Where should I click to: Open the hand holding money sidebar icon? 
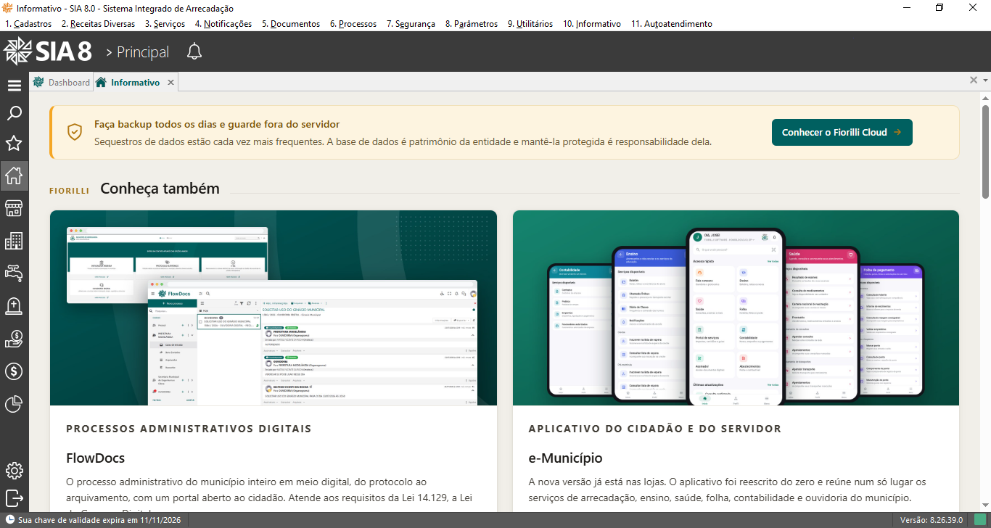pyautogui.click(x=14, y=339)
